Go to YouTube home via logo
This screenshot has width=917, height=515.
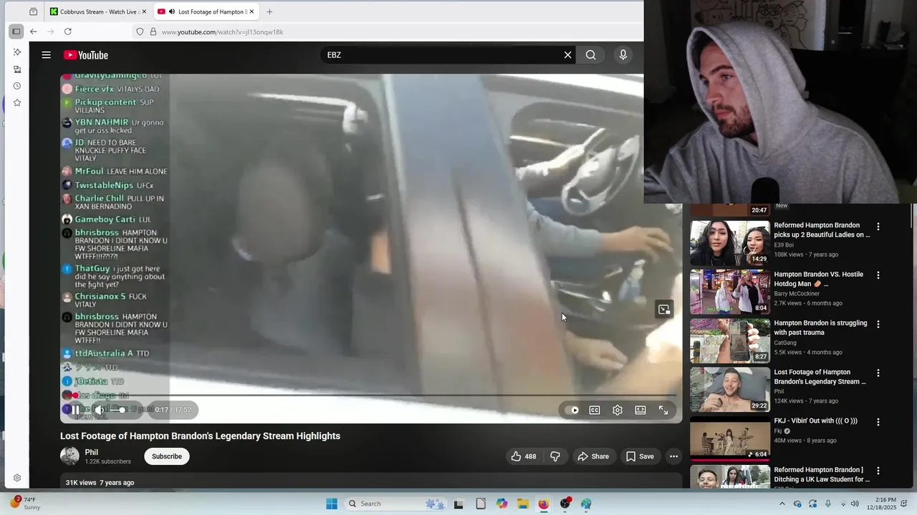tap(86, 55)
